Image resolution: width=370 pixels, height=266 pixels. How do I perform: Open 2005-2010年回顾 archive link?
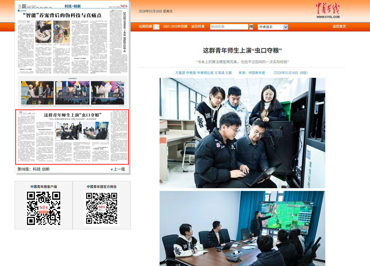click(175, 26)
